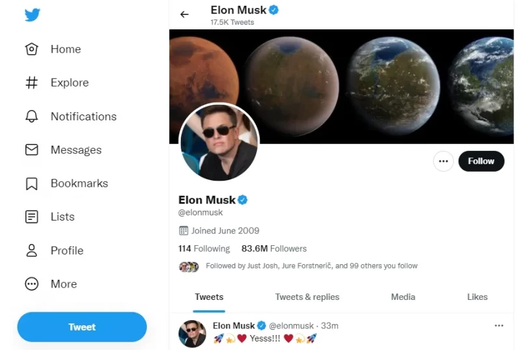Screen dimensions: 527x350
Task: Switch to the Tweets & replies tab
Action: pos(307,297)
